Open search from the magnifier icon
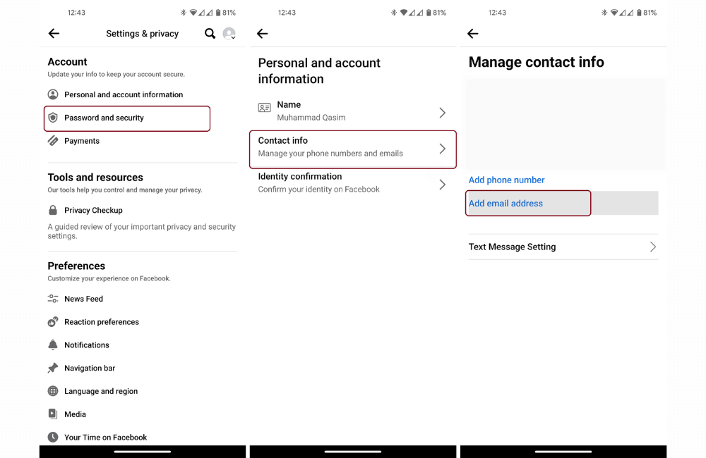 coord(210,33)
